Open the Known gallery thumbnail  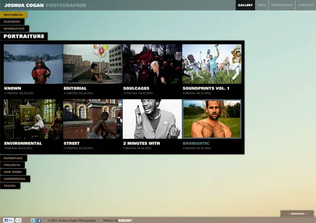point(33,64)
